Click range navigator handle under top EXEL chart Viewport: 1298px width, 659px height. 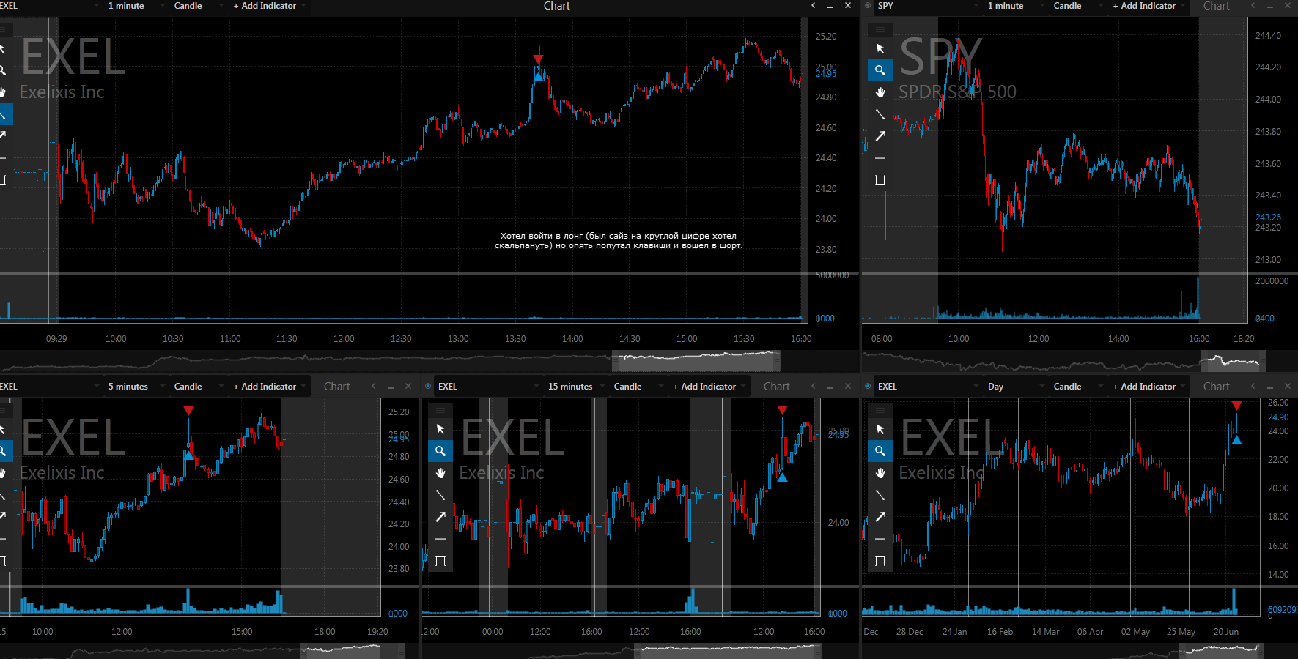click(696, 361)
